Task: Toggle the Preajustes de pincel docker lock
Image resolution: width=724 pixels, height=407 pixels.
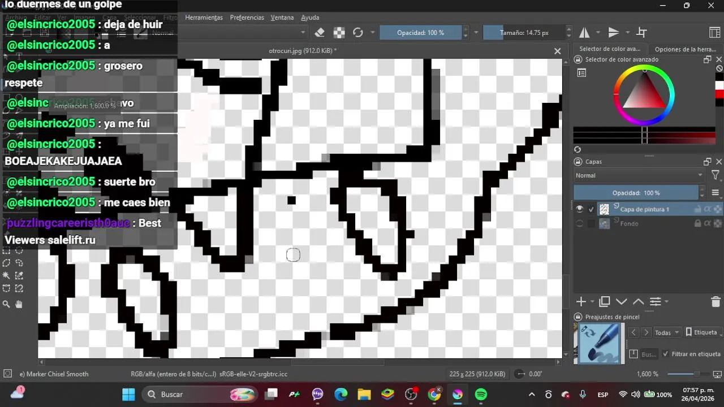Action: 578,317
